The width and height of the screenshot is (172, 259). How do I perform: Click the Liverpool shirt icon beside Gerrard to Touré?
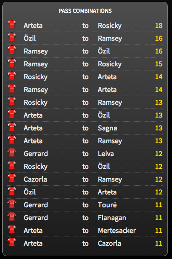(x=12, y=204)
